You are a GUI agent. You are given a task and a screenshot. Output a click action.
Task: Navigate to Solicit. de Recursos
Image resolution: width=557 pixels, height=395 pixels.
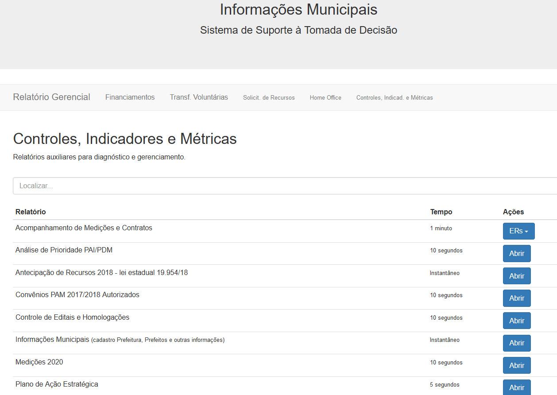pos(269,97)
